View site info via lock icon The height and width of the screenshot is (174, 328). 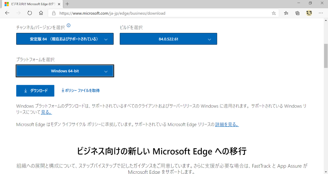pos(54,13)
